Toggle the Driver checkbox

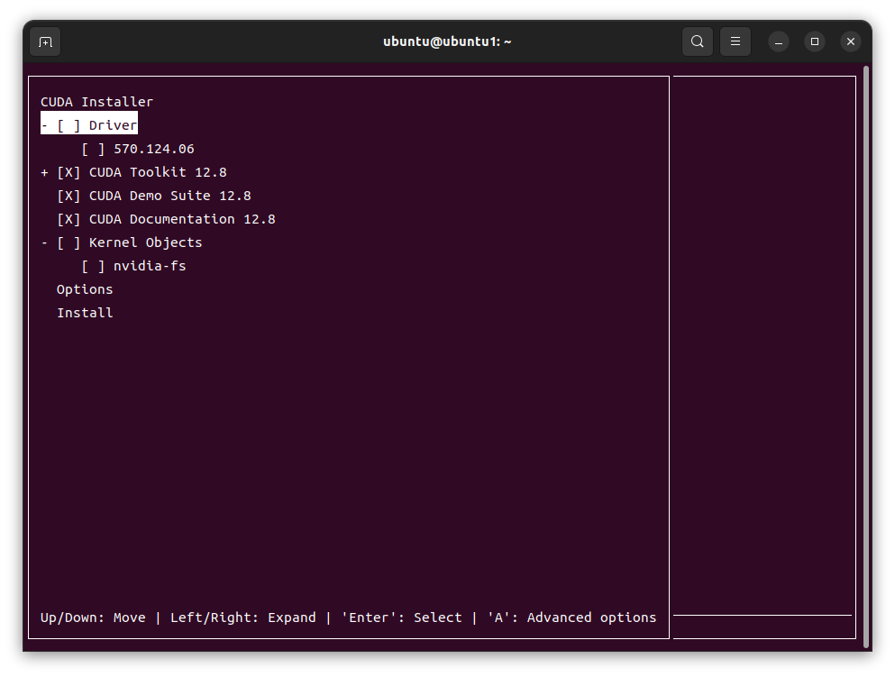68,125
